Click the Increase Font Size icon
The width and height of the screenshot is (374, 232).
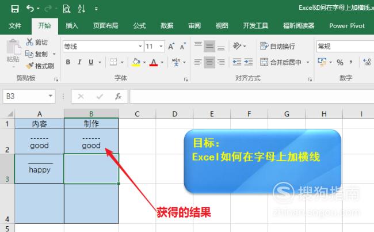click(x=171, y=46)
